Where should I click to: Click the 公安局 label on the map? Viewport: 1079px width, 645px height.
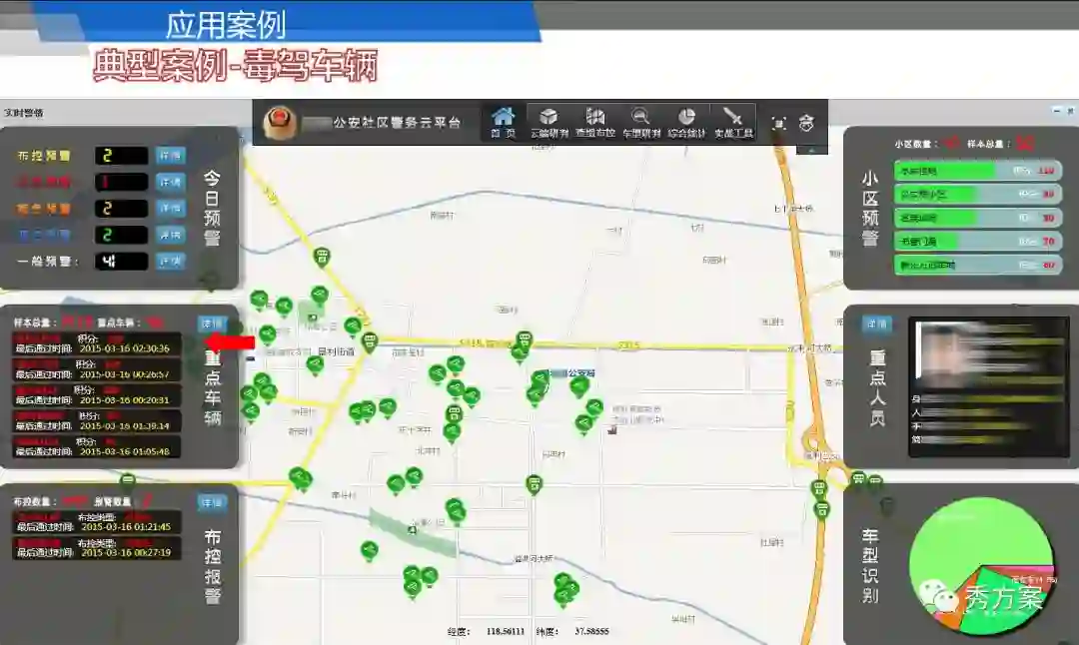pyautogui.click(x=581, y=373)
